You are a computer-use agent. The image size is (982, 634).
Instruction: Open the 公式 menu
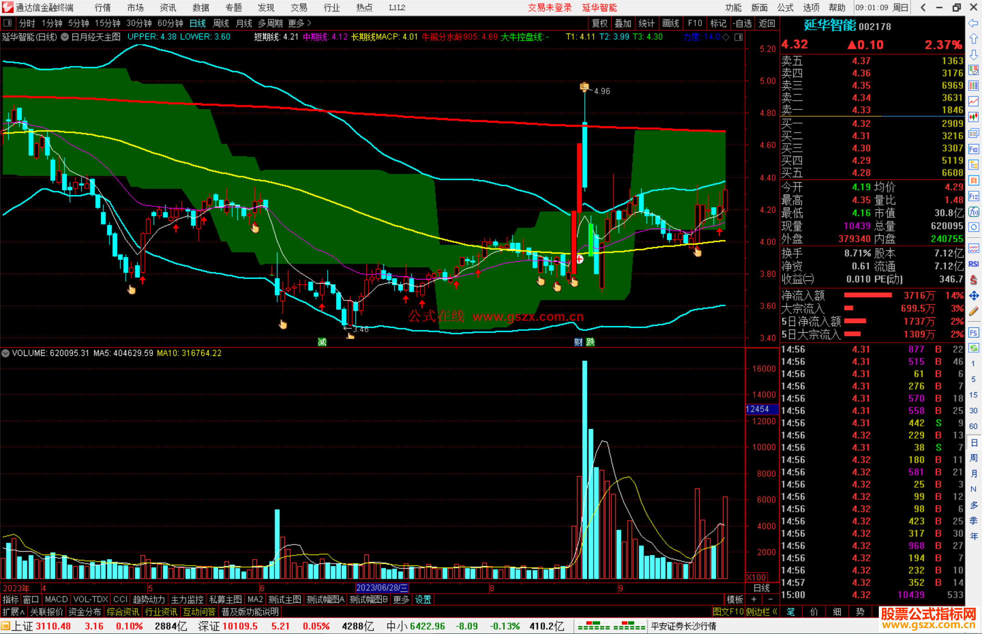point(785,8)
